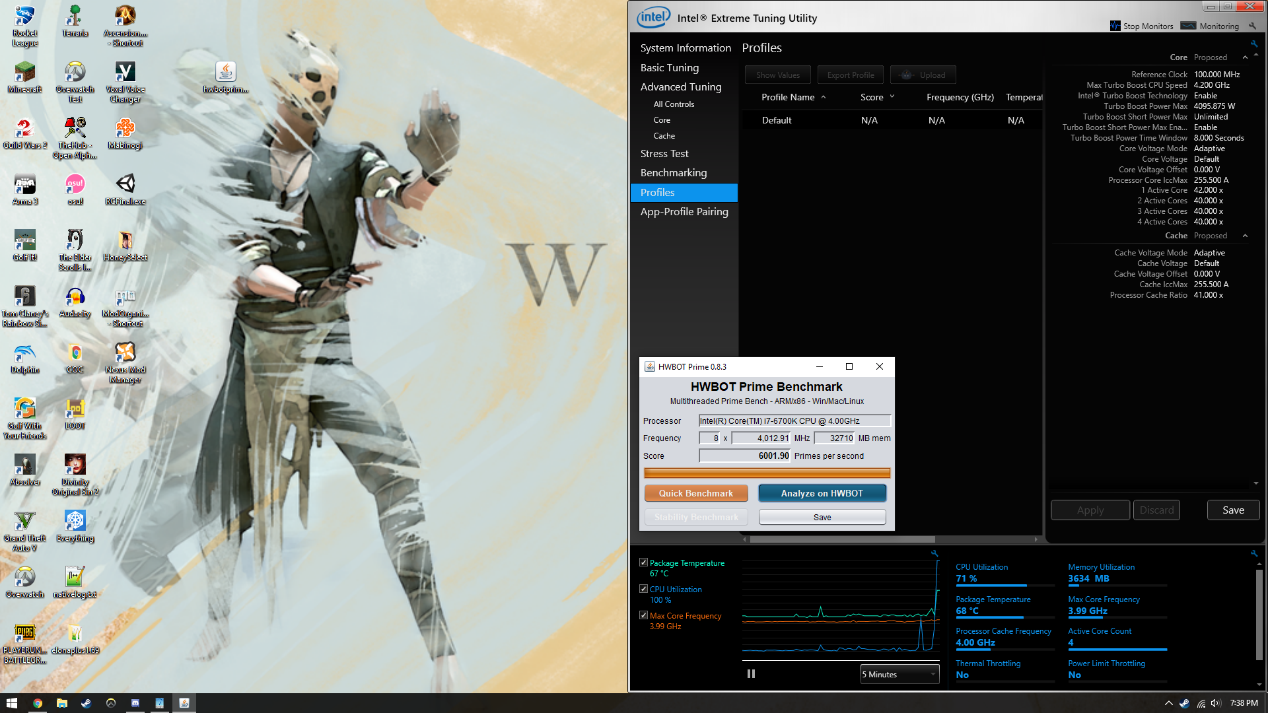Select Cache under Advanced Tuning
Image resolution: width=1268 pixels, height=713 pixels.
(x=664, y=136)
